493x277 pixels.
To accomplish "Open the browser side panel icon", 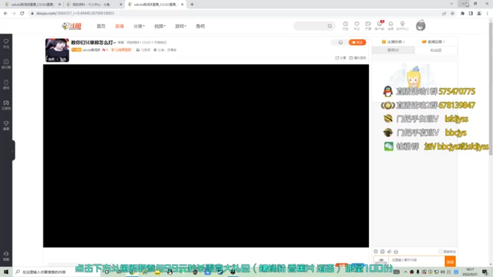I will click(471, 13).
